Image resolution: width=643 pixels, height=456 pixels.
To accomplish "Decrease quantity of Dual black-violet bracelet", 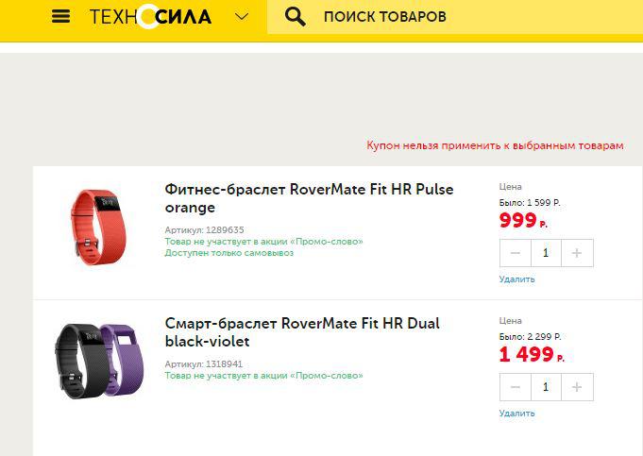I will [x=515, y=387].
